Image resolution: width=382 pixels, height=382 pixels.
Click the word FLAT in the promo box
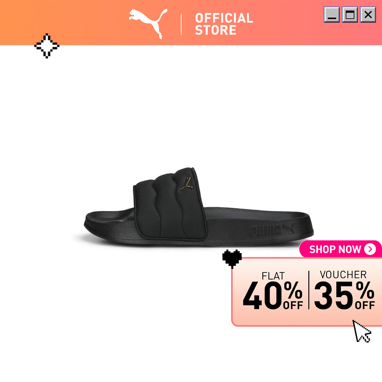273,276
